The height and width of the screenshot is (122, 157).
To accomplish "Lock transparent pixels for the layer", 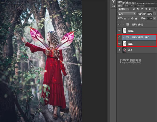I will click(x=125, y=19).
